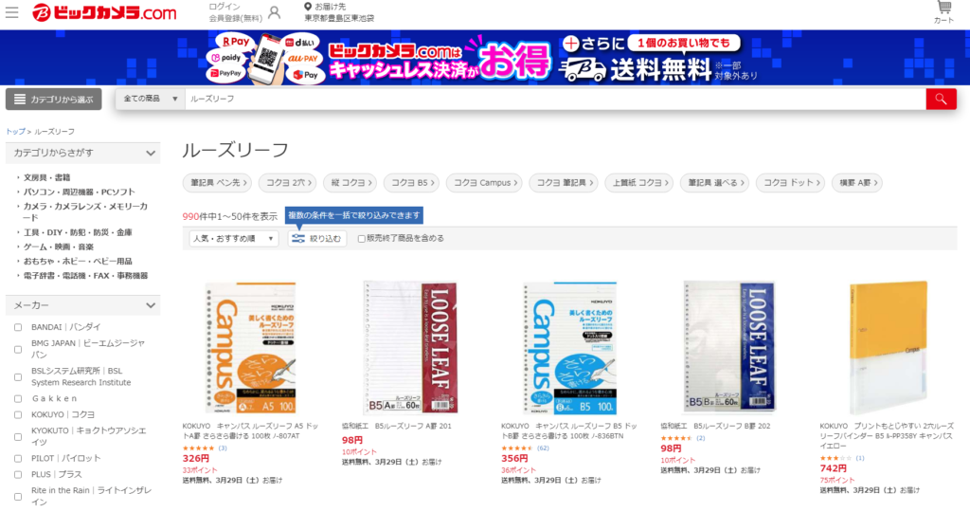The image size is (970, 512).
Task: Click the star rating of Campus A5 loose leaf
Action: point(198,448)
